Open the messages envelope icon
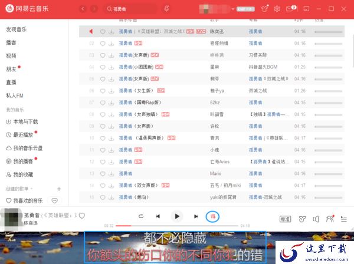Viewport: 354px width, 264px height. pyautogui.click(x=290, y=9)
